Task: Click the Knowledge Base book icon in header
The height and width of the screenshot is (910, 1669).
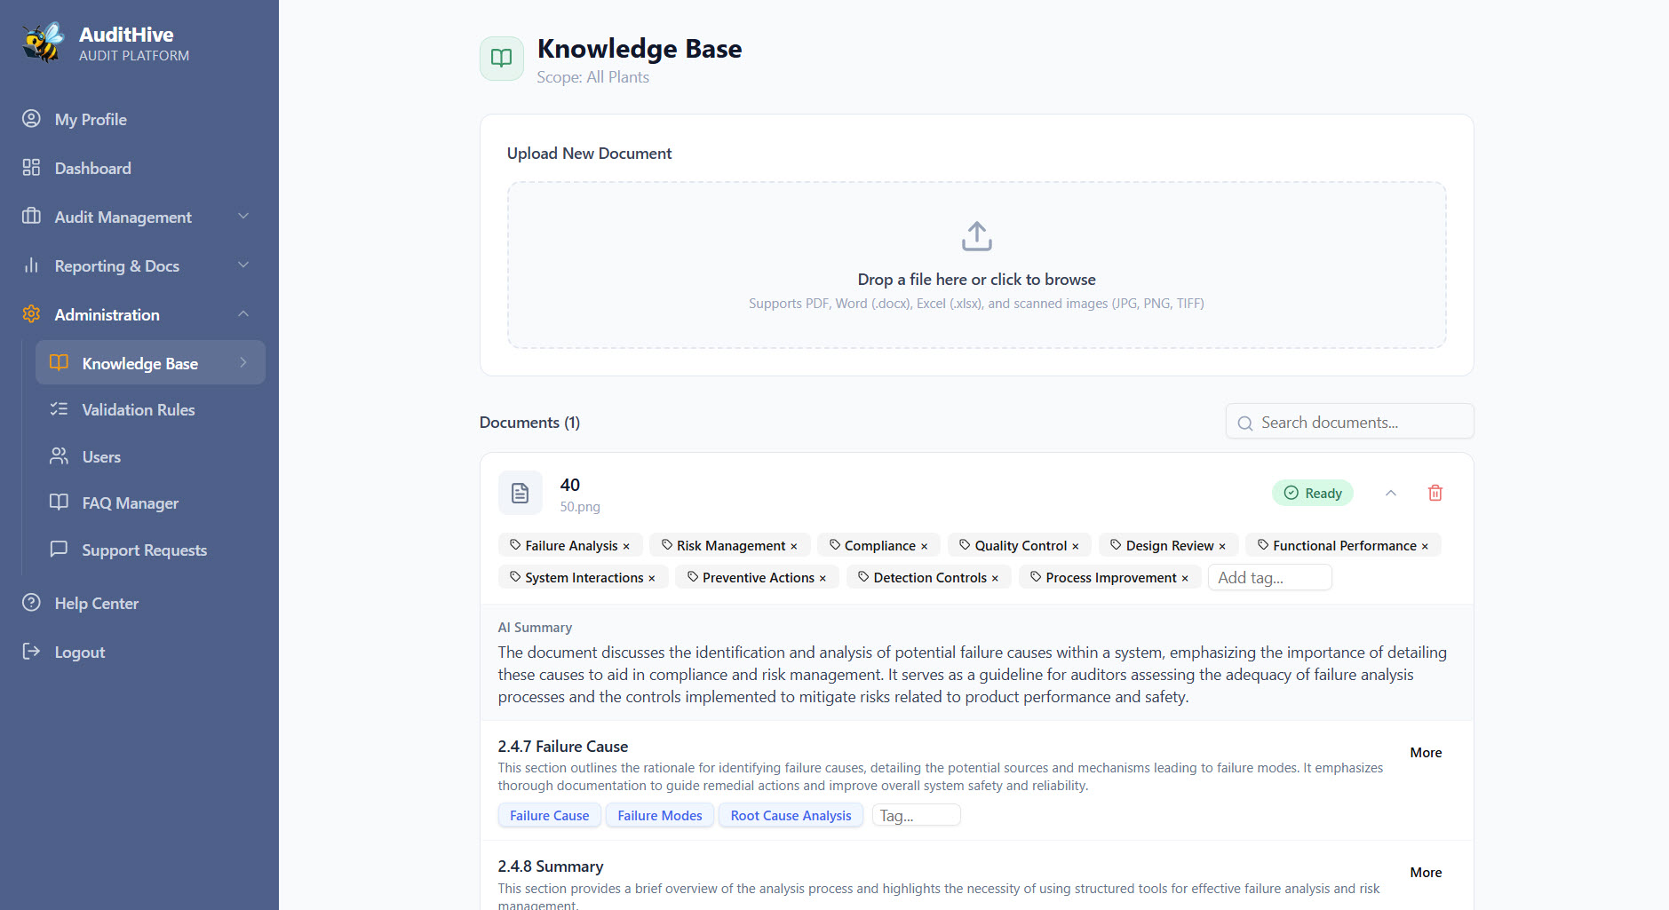Action: pyautogui.click(x=501, y=59)
